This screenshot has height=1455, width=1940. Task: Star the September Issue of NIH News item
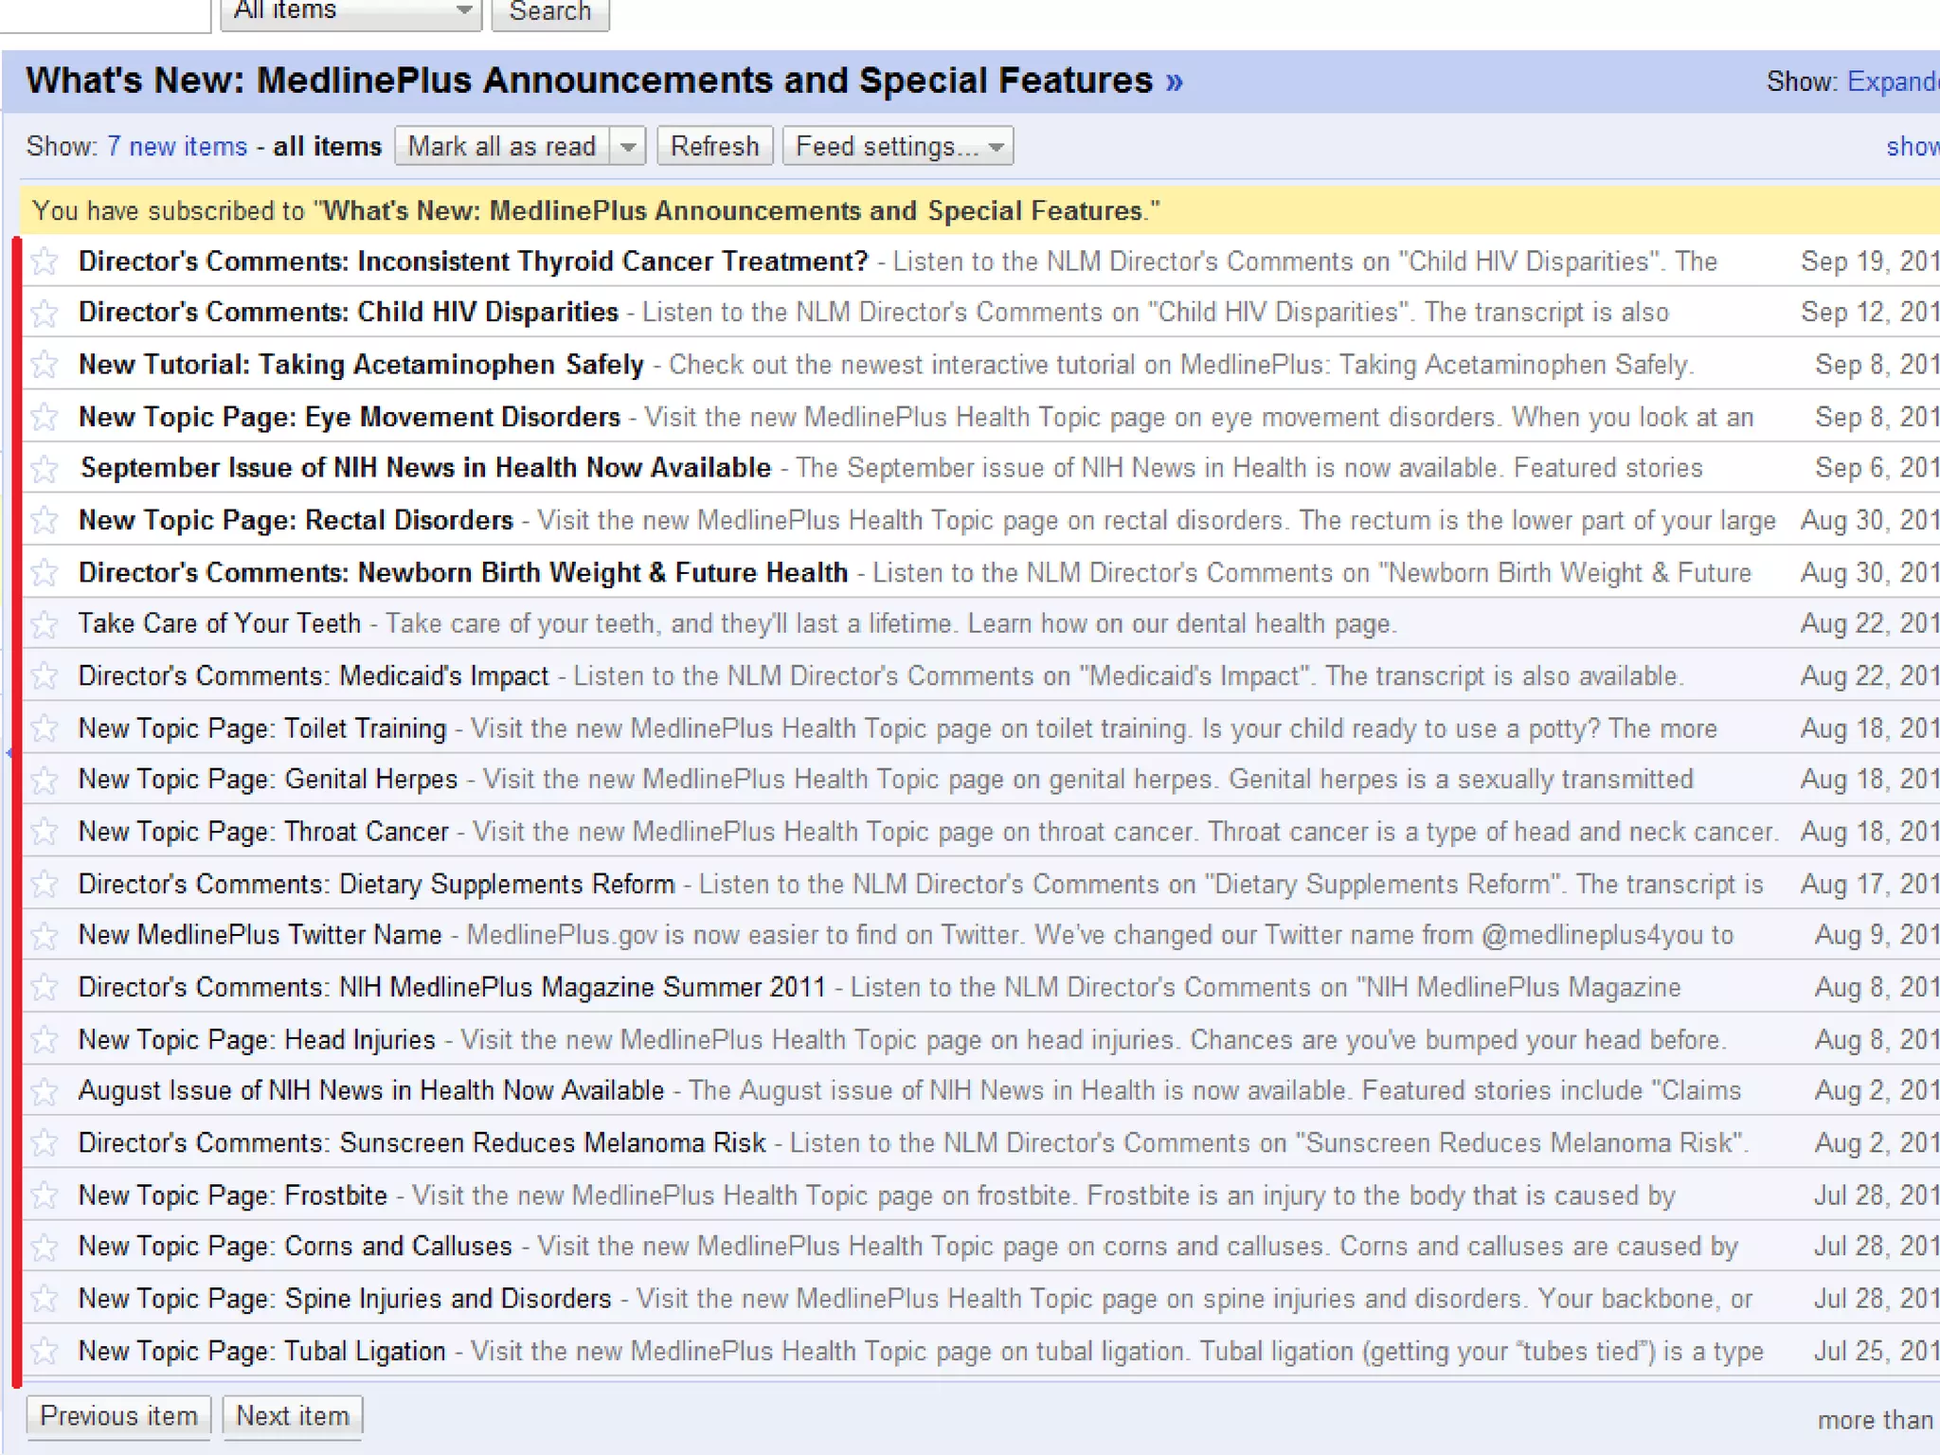(x=45, y=468)
